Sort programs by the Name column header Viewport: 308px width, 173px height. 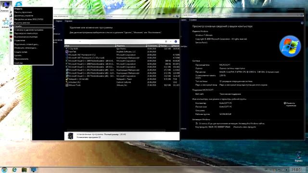click(x=90, y=46)
